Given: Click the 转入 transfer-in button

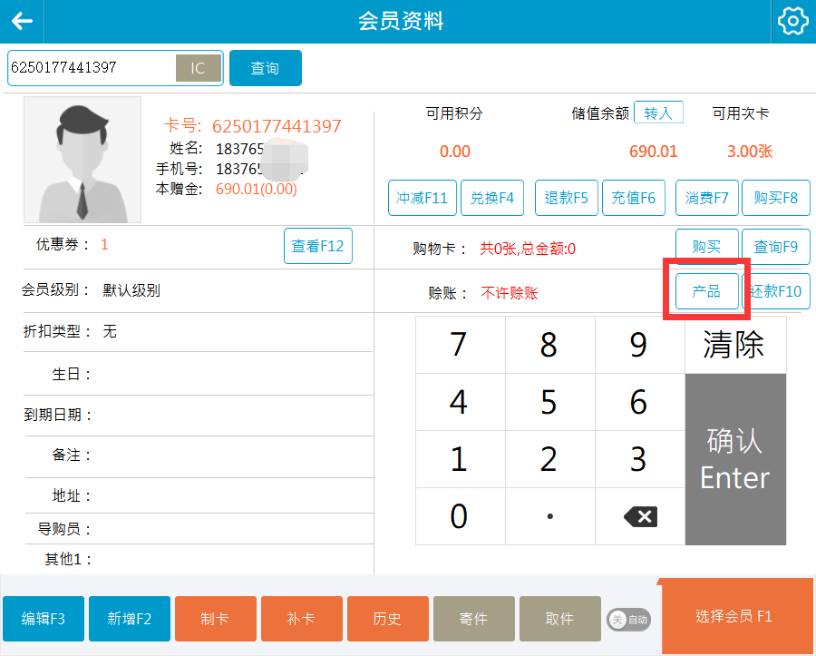Looking at the screenshot, I should (x=658, y=113).
